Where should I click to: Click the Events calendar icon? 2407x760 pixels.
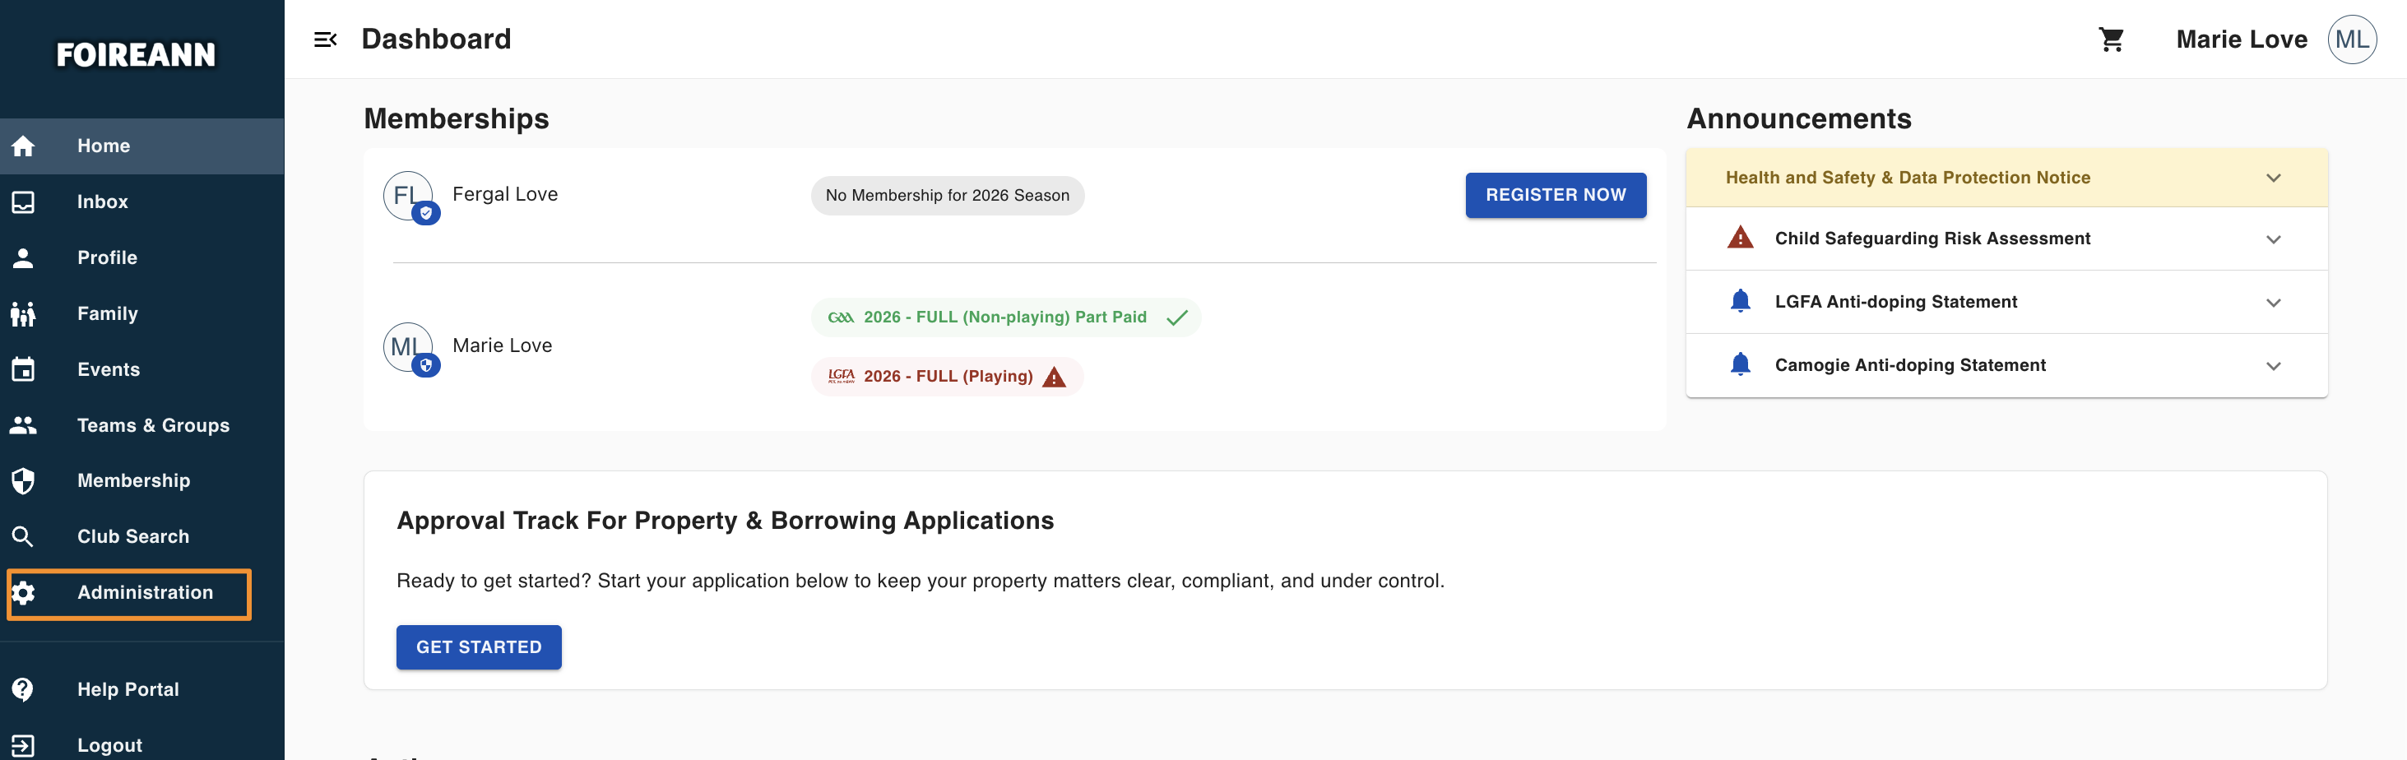pyautogui.click(x=23, y=369)
